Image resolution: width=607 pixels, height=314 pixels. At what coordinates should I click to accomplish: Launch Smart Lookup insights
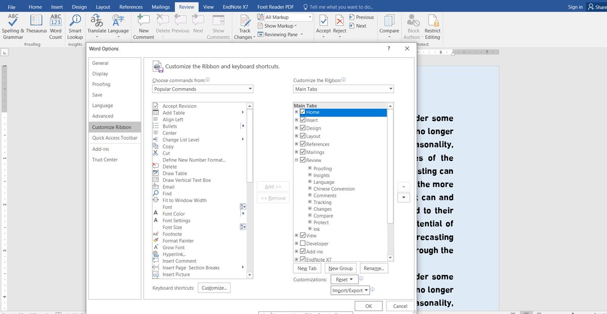75,26
